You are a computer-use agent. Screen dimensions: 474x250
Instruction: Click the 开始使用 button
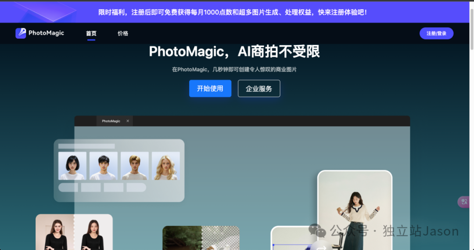(x=210, y=88)
